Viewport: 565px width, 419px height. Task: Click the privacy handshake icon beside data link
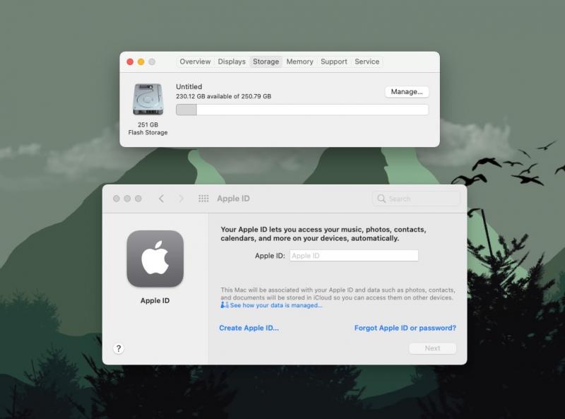tap(225, 305)
